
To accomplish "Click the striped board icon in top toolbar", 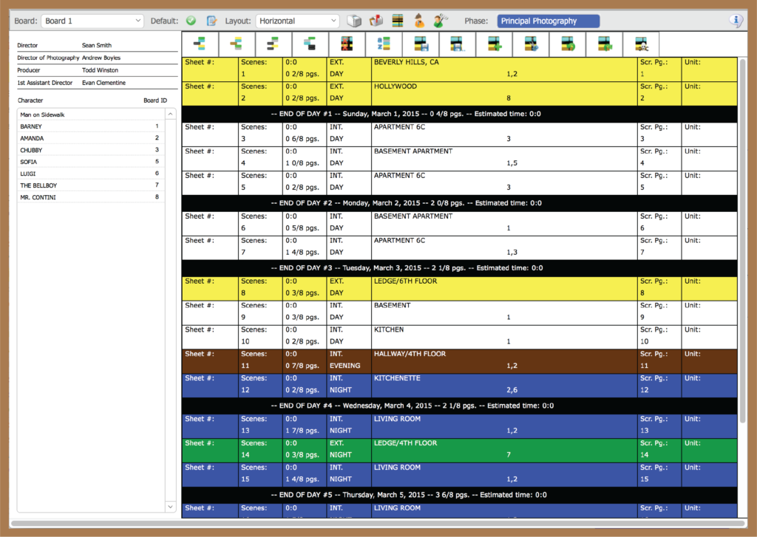I will tap(398, 21).
